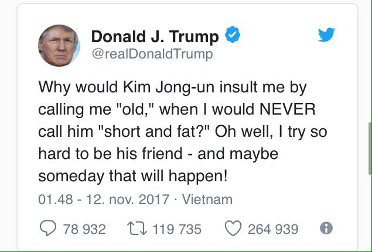Click the reply speech bubble icon

tap(46, 228)
